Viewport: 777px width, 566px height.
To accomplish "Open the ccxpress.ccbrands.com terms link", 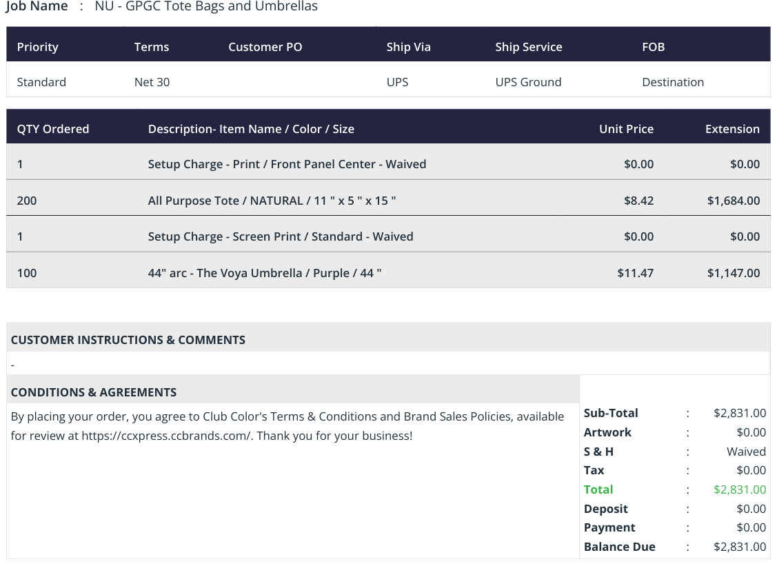I will point(167,436).
